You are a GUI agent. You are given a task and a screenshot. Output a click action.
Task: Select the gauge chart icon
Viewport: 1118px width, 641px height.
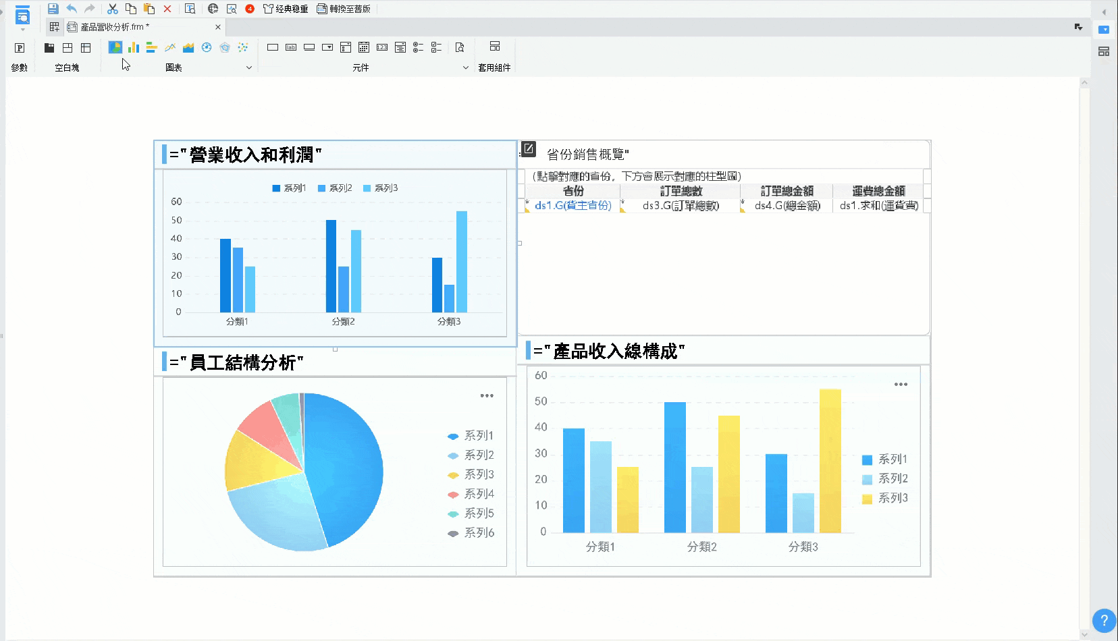[206, 47]
